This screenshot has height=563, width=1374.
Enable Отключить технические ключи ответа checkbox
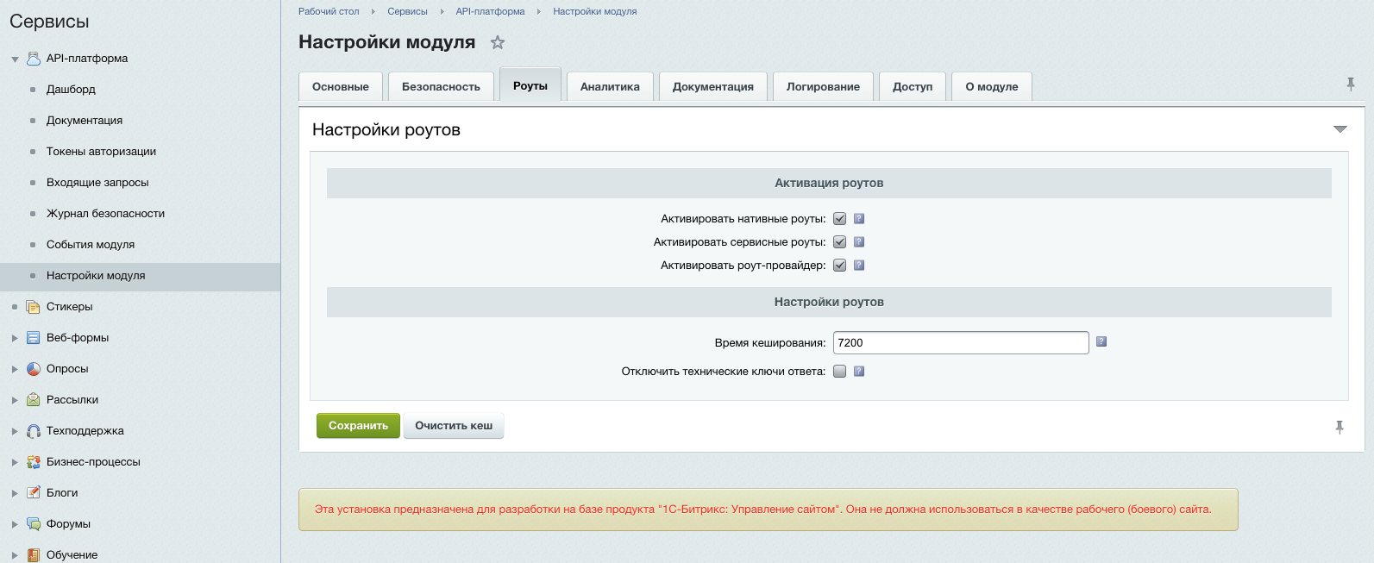[840, 372]
